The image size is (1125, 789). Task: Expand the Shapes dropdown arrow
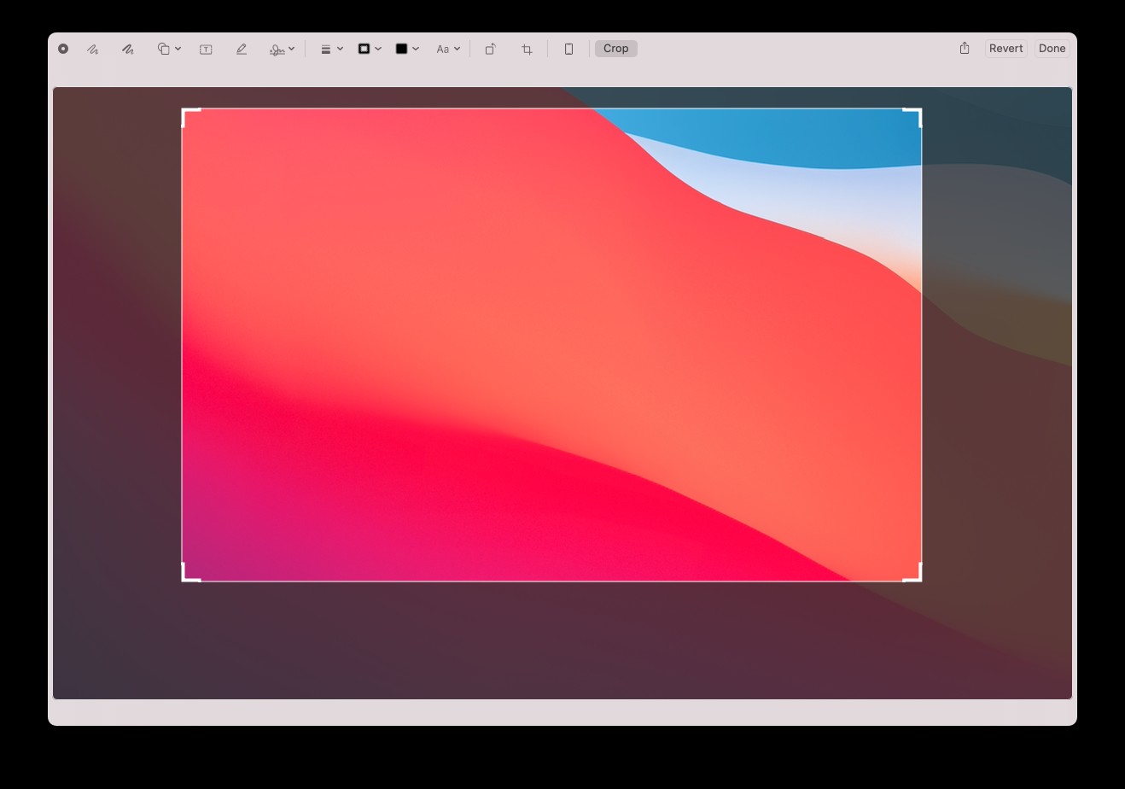[179, 49]
